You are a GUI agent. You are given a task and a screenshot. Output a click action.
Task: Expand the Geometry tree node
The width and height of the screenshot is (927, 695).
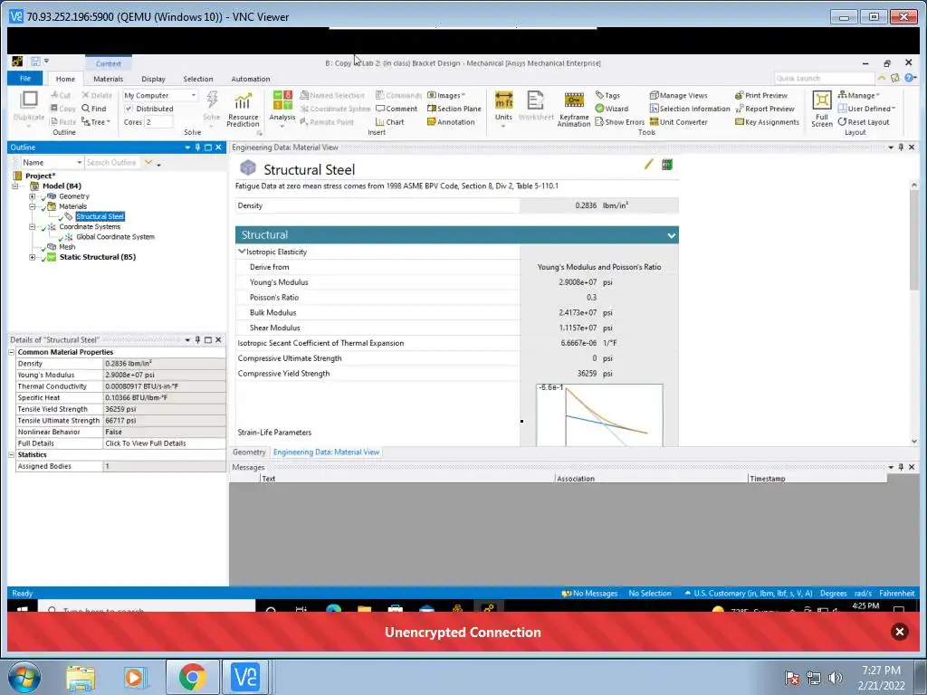point(32,196)
